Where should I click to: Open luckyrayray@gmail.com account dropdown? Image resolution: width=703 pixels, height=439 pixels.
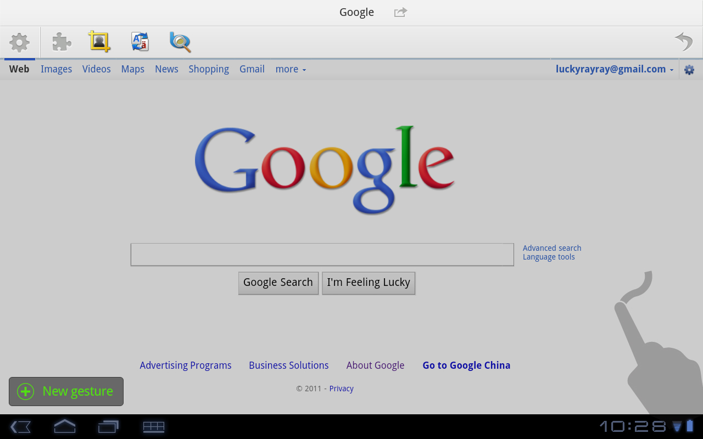pos(615,69)
